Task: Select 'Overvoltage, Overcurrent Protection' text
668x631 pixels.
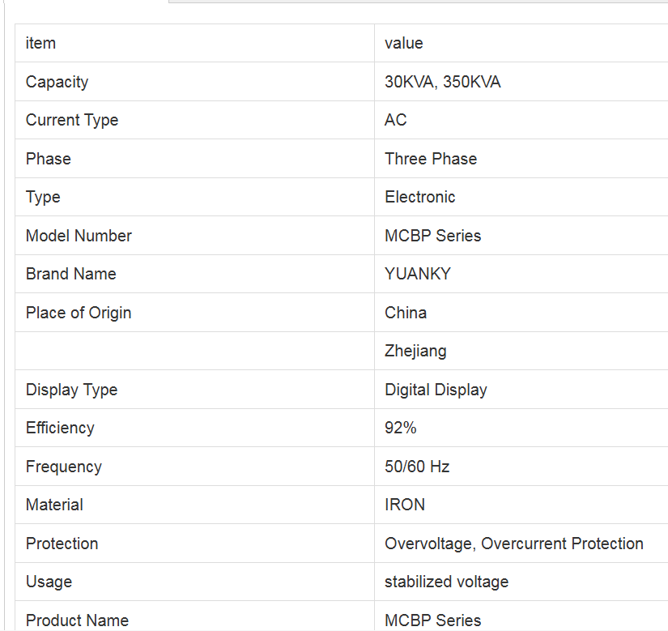Action: click(x=514, y=544)
